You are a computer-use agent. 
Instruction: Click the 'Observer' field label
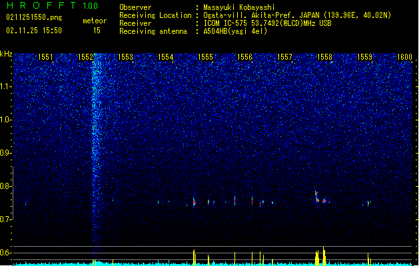click(x=135, y=7)
